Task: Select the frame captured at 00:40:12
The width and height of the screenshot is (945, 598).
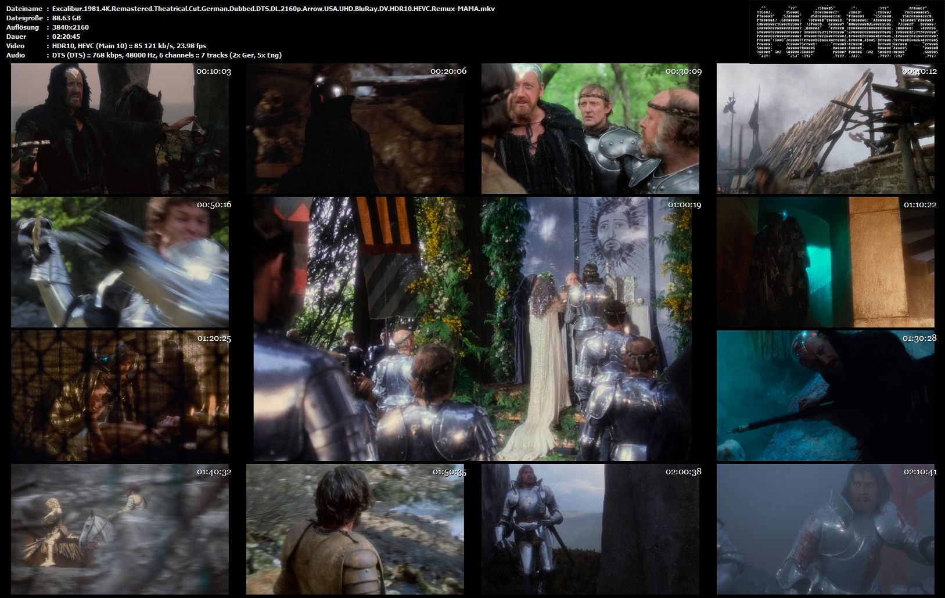Action: click(826, 128)
